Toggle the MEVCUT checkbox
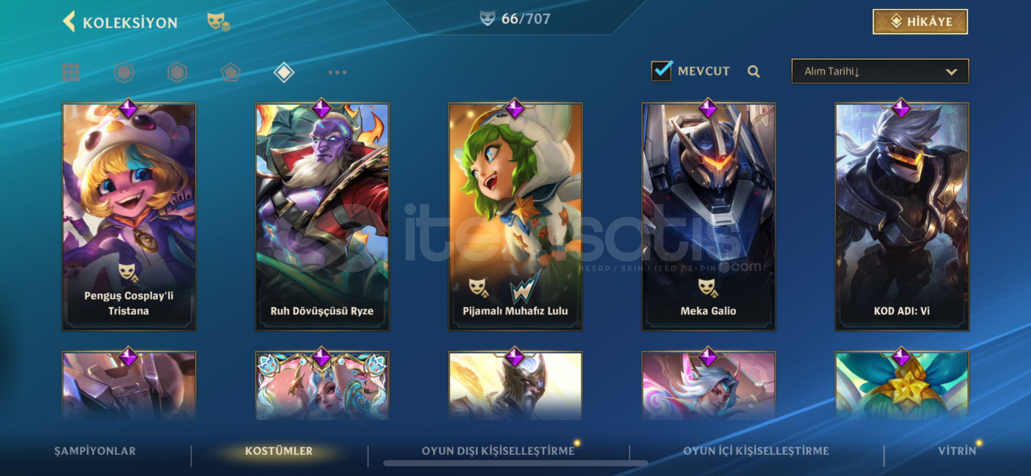Viewport: 1031px width, 476px height. pyautogui.click(x=662, y=71)
